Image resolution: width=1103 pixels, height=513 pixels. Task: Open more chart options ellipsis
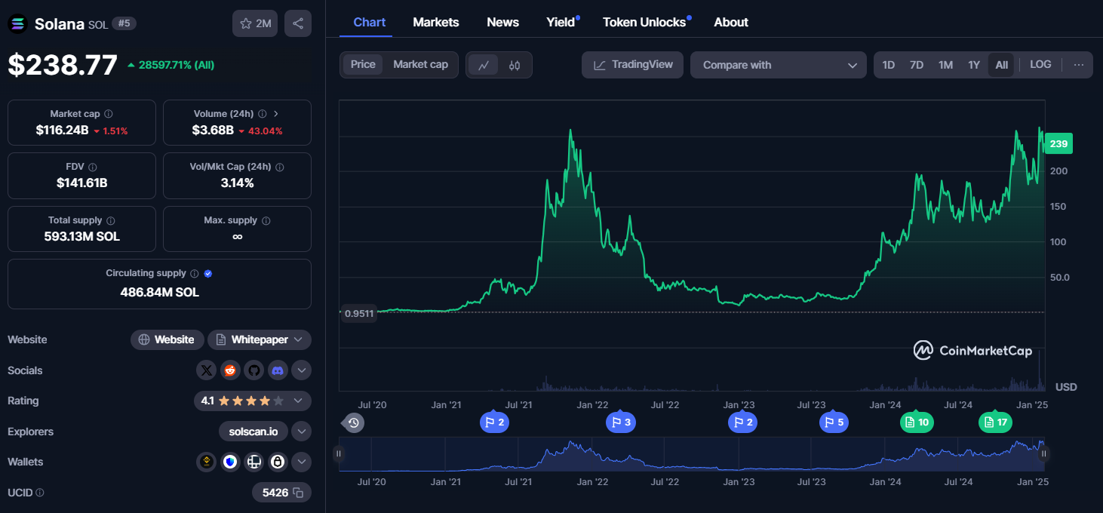click(x=1079, y=65)
